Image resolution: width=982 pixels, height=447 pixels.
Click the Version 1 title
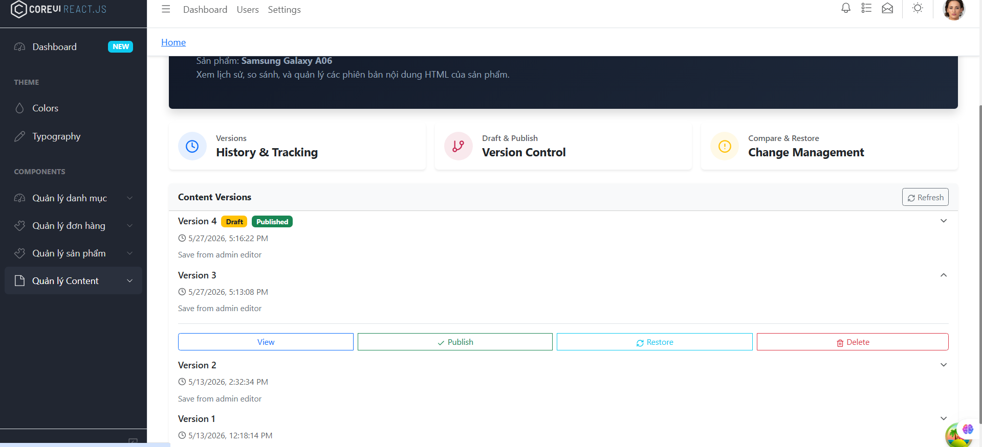pyautogui.click(x=197, y=419)
